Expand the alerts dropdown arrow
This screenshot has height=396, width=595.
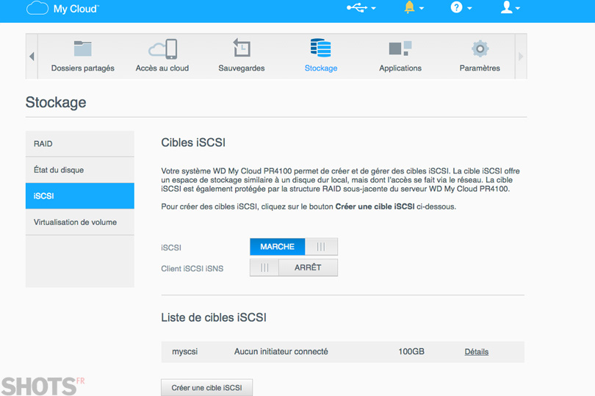(x=421, y=8)
